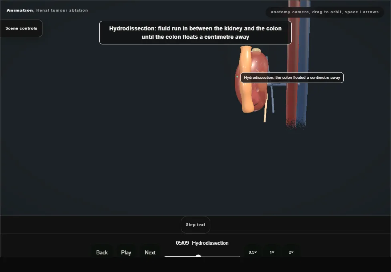The width and height of the screenshot is (391, 272).
Task: Click the anatomy camera hint pill
Action: coord(324,12)
